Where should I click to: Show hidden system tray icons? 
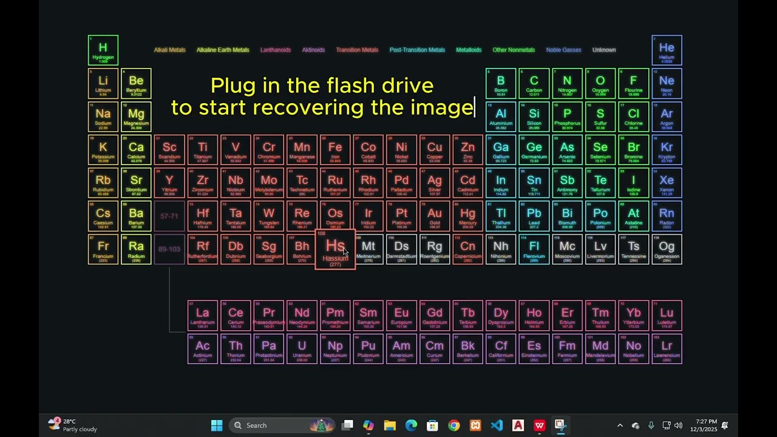(x=620, y=425)
